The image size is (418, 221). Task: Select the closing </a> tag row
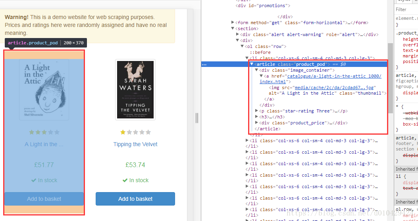270,99
